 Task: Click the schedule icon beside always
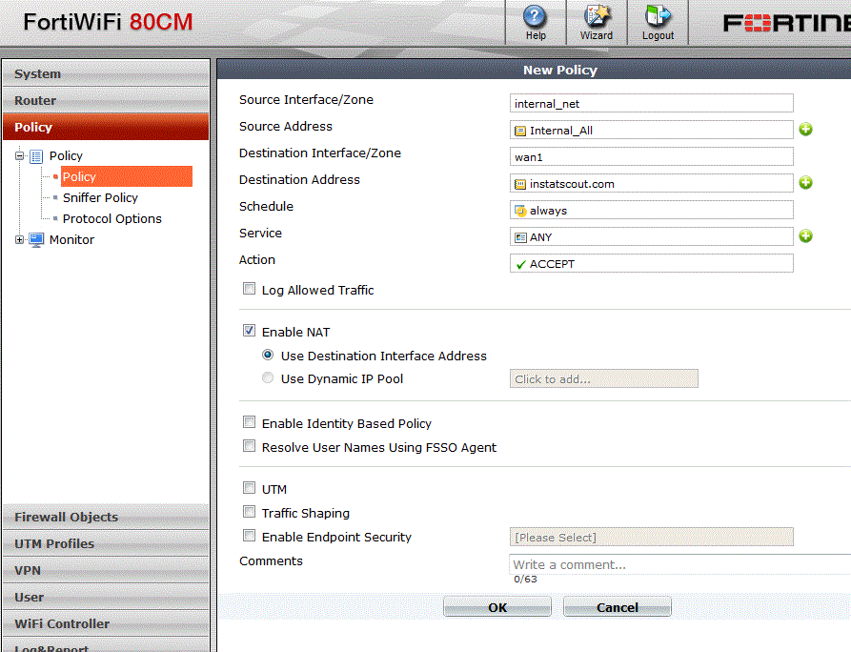point(519,210)
